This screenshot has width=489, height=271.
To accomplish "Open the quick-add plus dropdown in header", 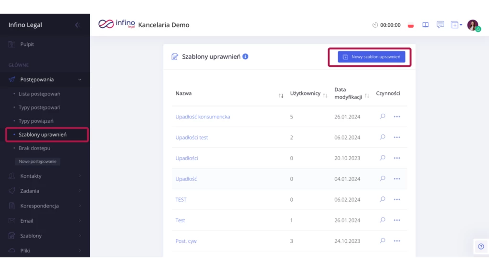I will click(456, 25).
